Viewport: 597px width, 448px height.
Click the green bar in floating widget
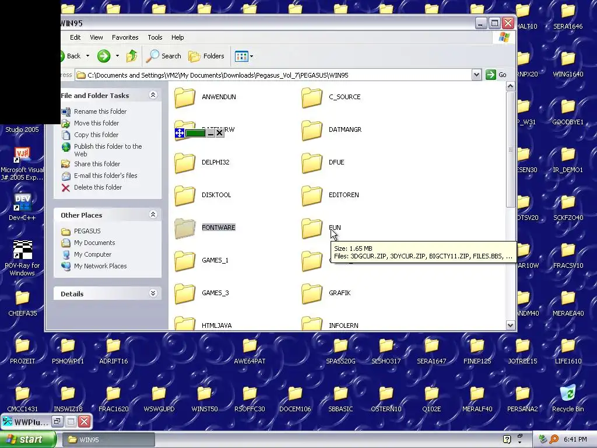[x=195, y=133]
